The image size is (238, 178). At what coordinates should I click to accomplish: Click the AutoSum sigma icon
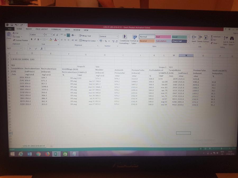pyautogui.click(x=212, y=36)
